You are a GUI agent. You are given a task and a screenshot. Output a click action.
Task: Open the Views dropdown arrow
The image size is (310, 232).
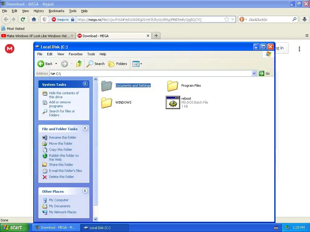coord(141,64)
